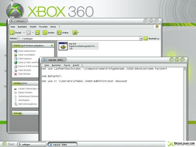The height and width of the screenshot is (147, 196).
Task: Open the Extras menu
Action: coord(53,27)
